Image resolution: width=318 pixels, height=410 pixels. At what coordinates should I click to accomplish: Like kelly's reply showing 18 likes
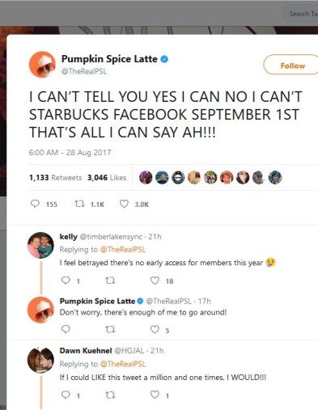[155, 281]
